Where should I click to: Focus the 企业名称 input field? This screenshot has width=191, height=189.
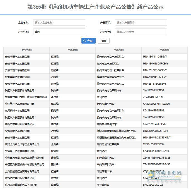point(59,23)
